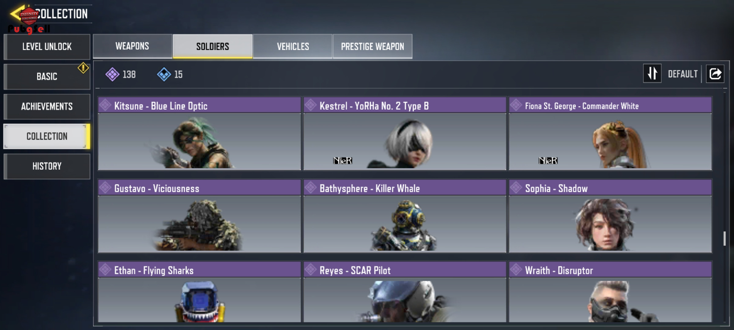The height and width of the screenshot is (330, 734).
Task: Click the vertical scrollbar handle
Action: point(724,239)
